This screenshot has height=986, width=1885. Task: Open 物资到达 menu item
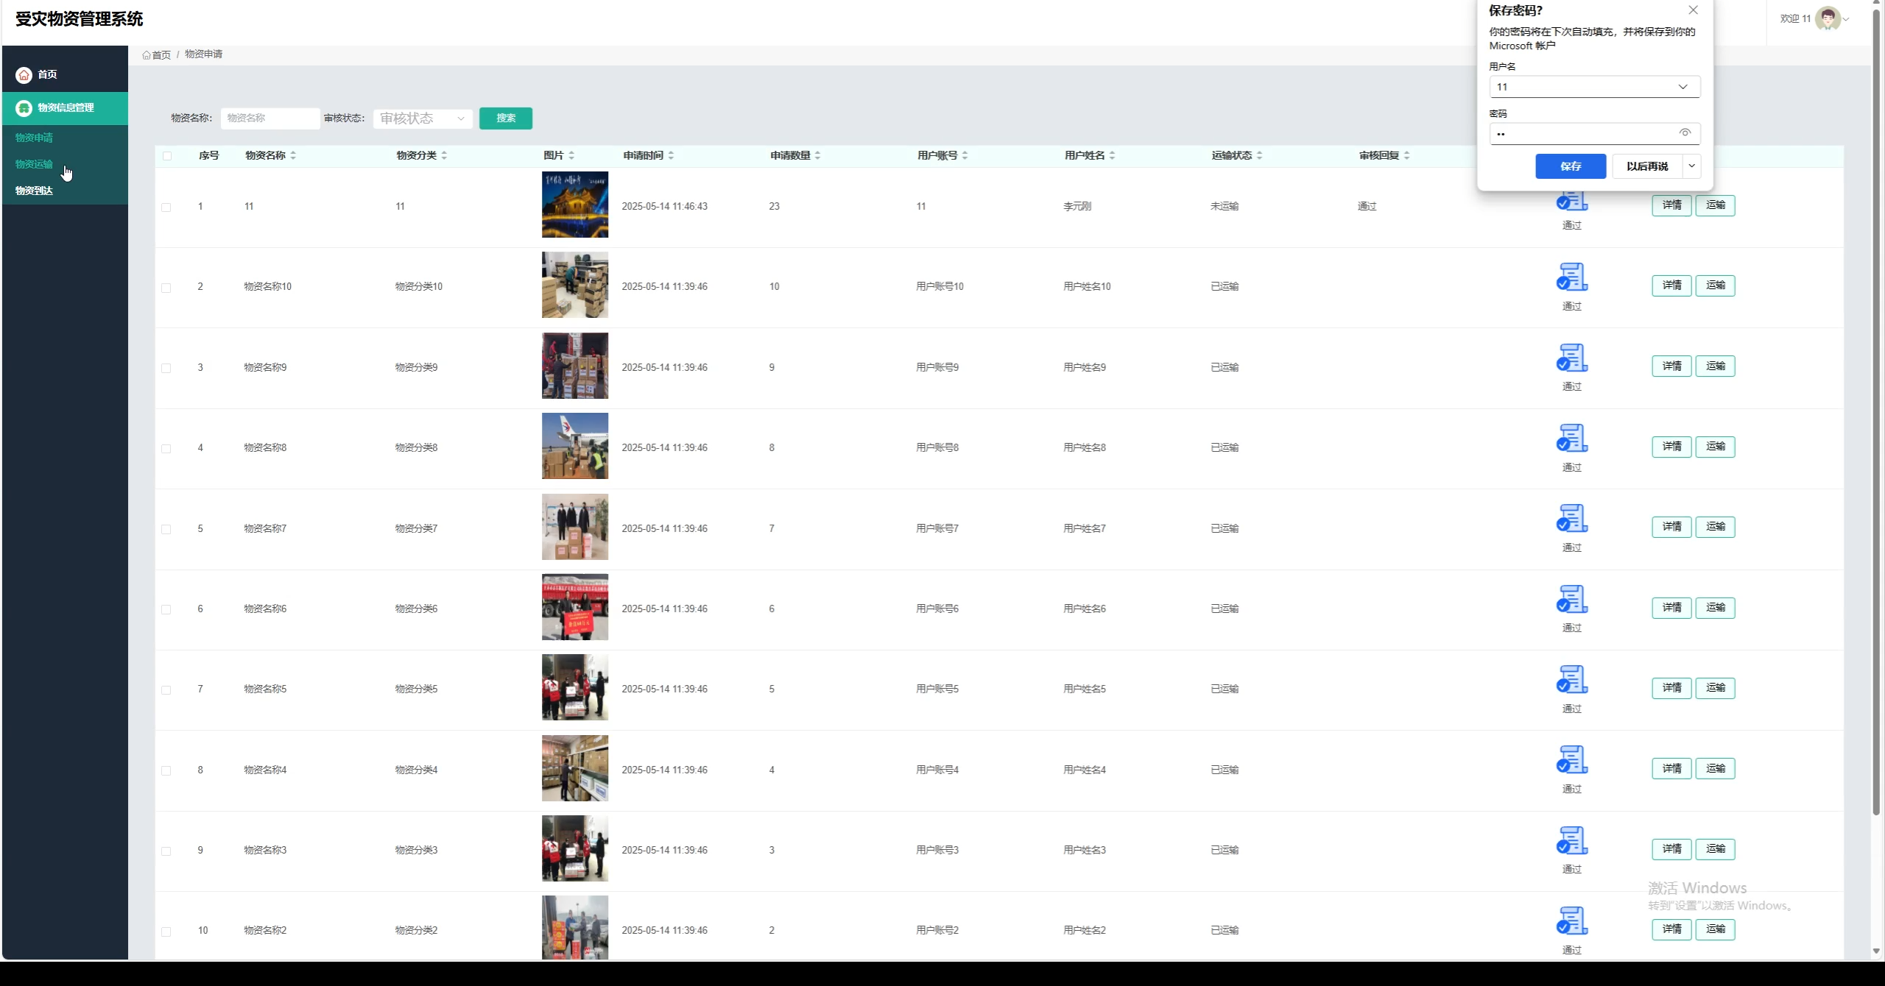click(x=34, y=191)
